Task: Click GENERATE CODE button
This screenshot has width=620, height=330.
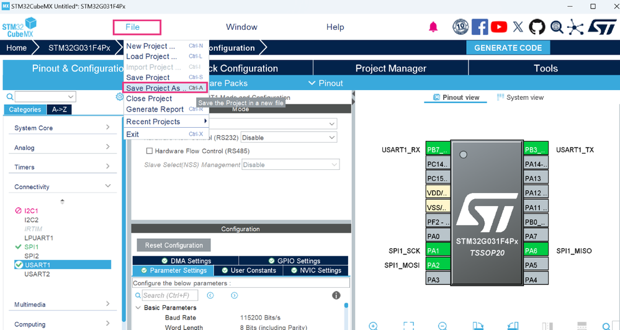Action: (x=508, y=48)
